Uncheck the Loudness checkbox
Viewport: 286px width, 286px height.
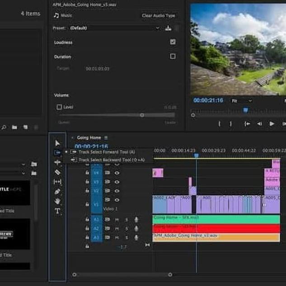(173, 42)
